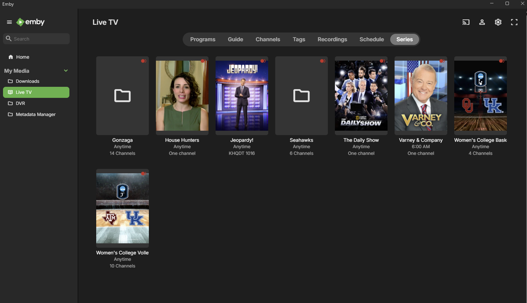Open Downloads in the sidebar
Screen dimensions: 527x303
(x=36, y=81)
